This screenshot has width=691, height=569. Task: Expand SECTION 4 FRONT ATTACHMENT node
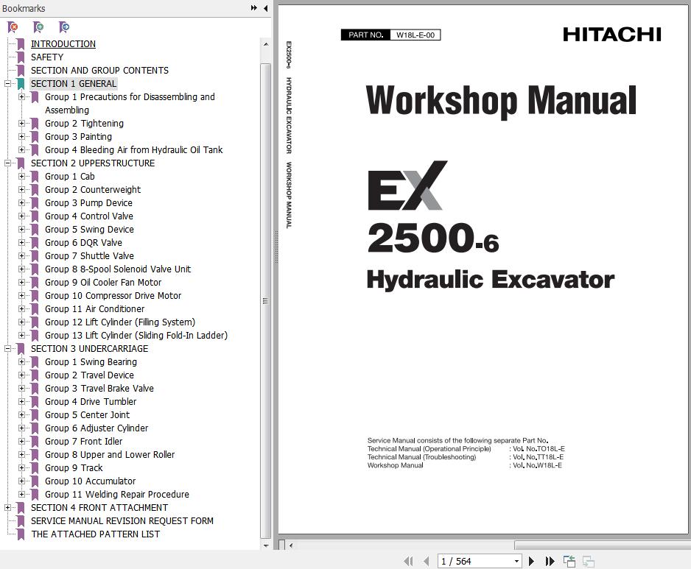[7, 507]
